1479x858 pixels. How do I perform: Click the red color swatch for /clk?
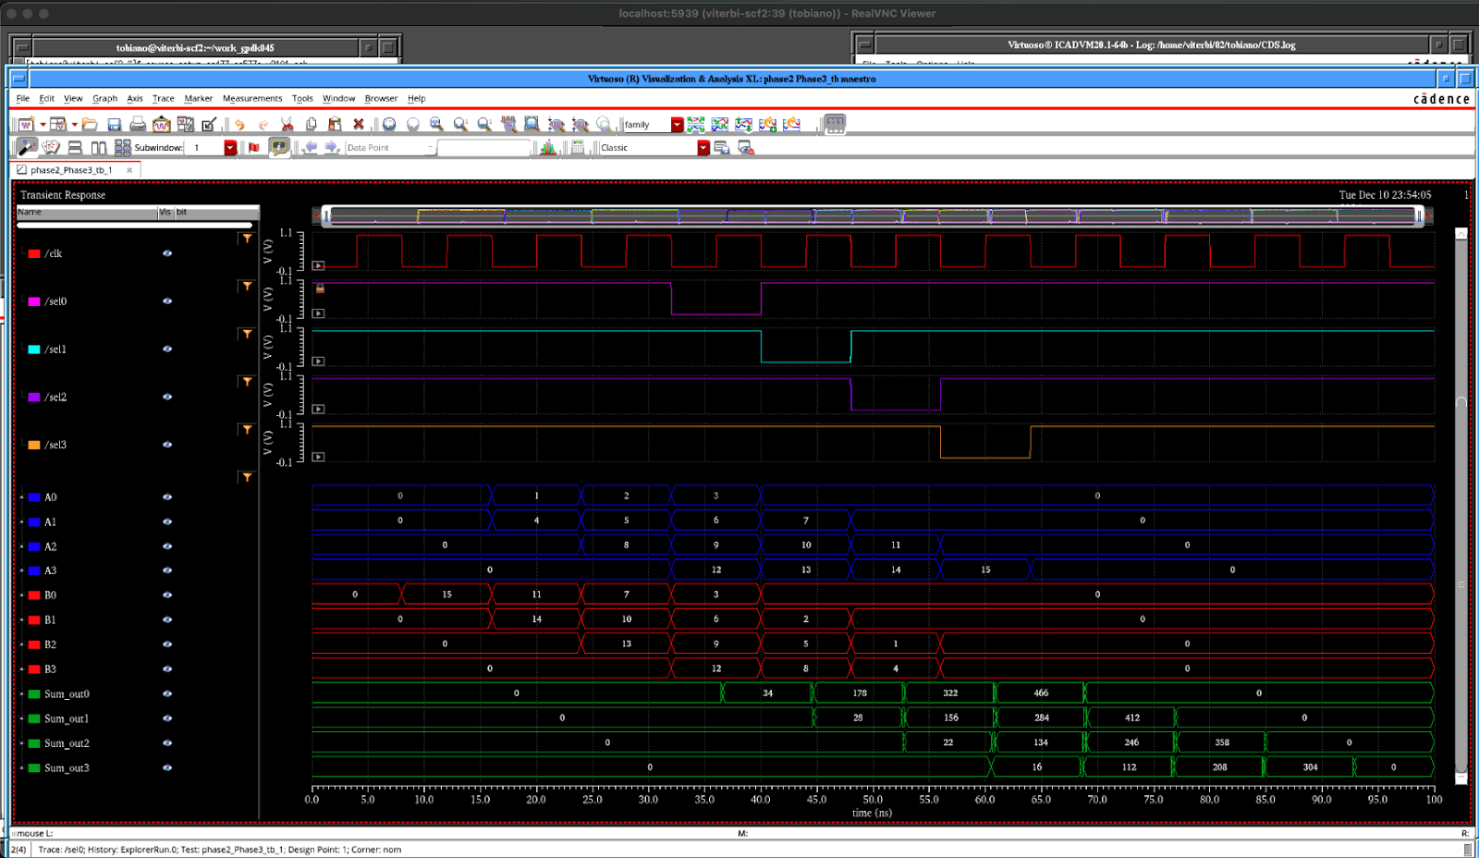[34, 253]
